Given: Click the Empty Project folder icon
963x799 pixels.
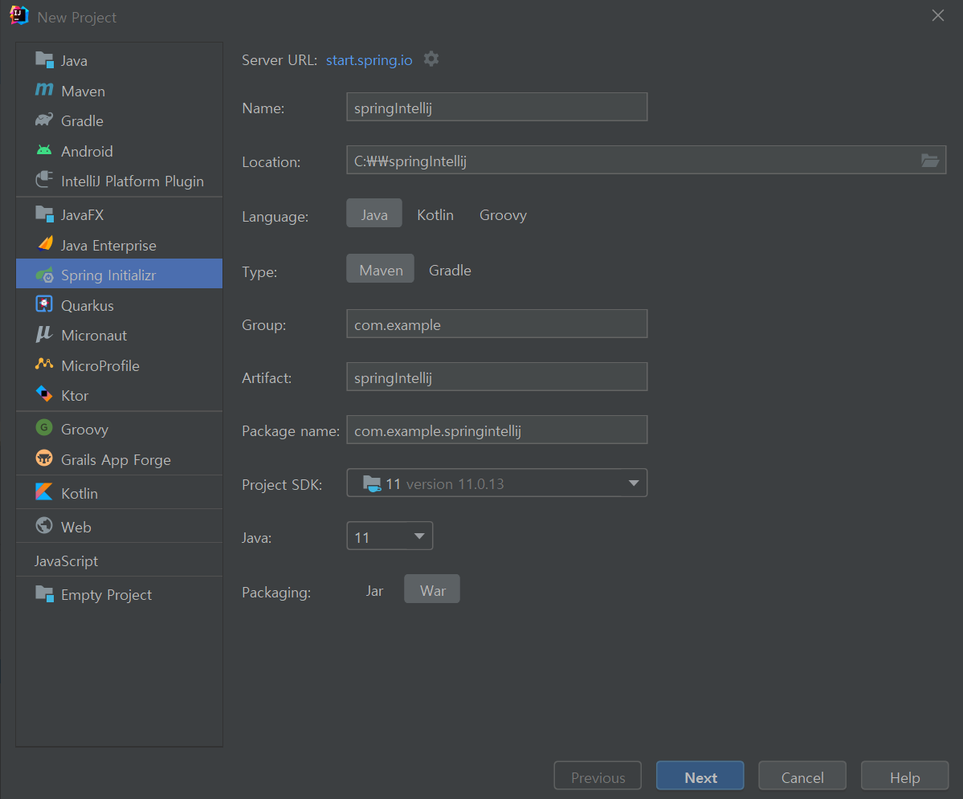Looking at the screenshot, I should pos(44,594).
